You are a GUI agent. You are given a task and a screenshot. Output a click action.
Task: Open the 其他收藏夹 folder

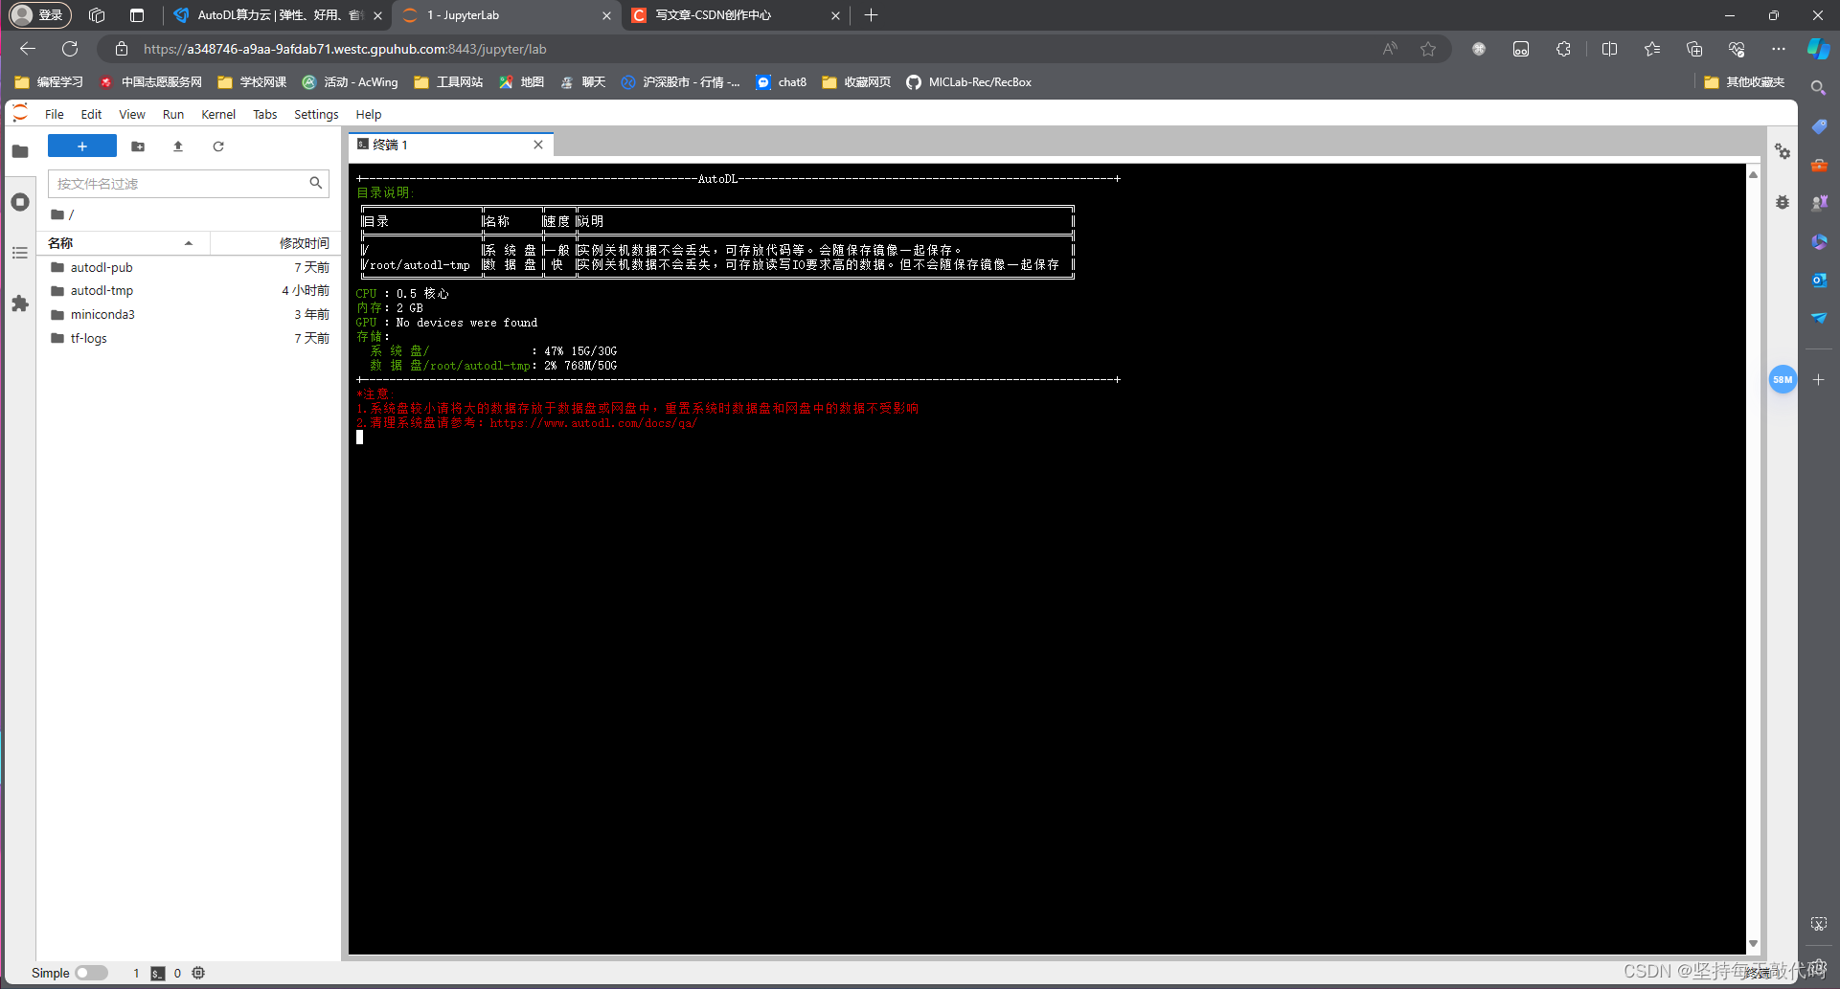(1744, 82)
